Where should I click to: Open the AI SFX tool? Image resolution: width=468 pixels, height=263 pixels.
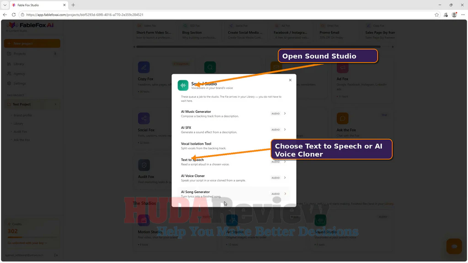click(x=234, y=130)
